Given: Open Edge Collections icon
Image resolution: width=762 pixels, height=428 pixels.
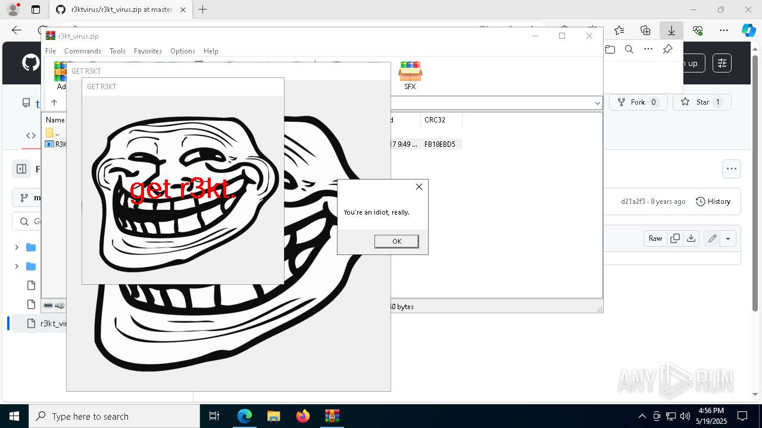Looking at the screenshot, I should 645,30.
